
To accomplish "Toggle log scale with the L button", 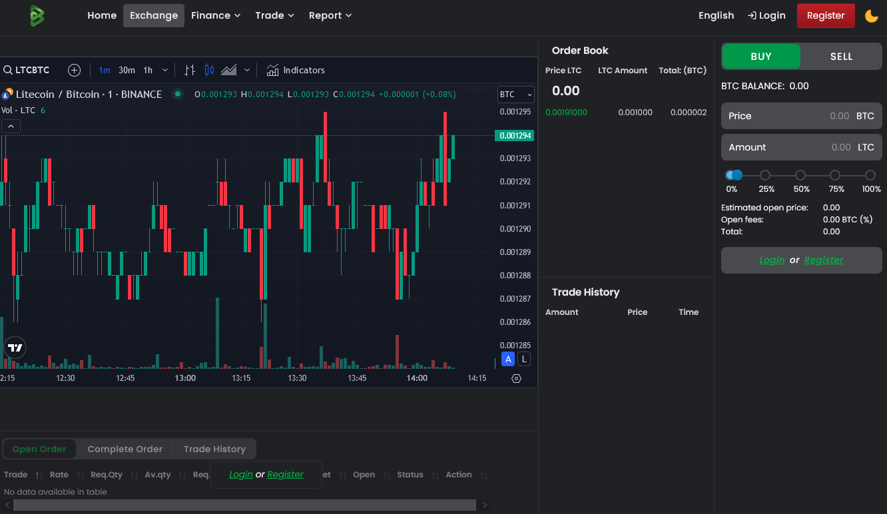I will click(524, 360).
